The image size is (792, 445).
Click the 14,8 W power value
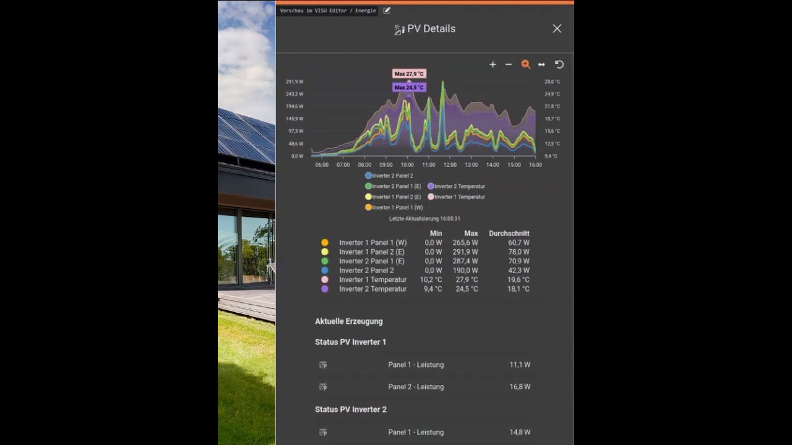pyautogui.click(x=520, y=432)
